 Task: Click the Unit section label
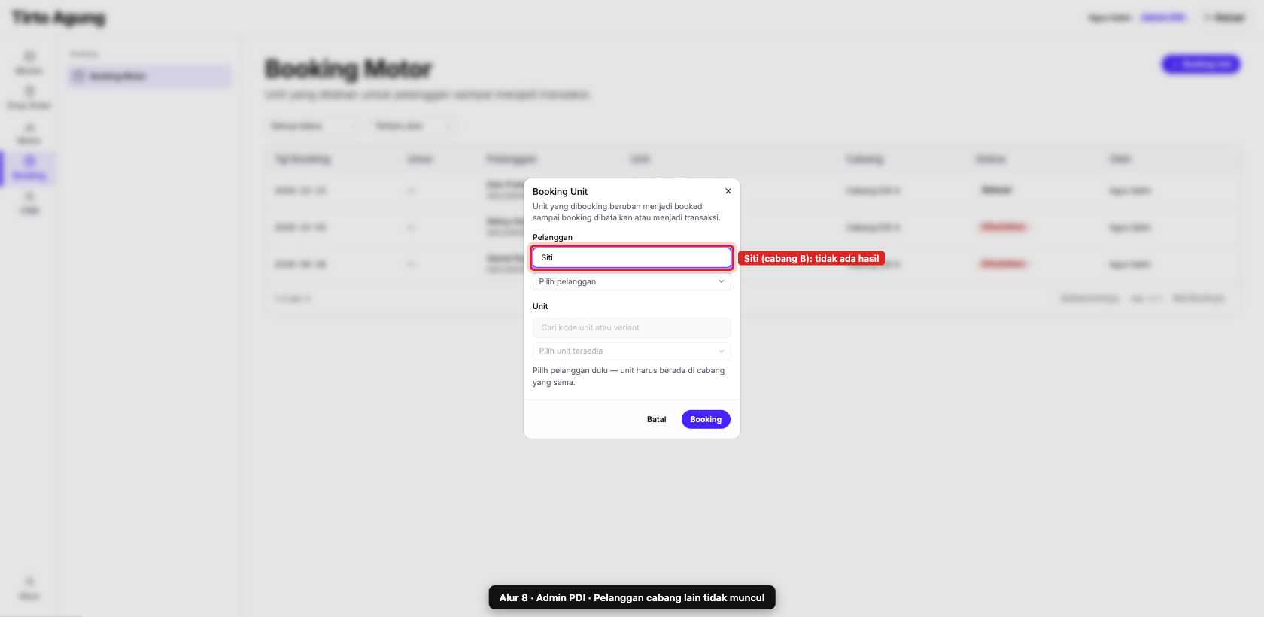[540, 306]
